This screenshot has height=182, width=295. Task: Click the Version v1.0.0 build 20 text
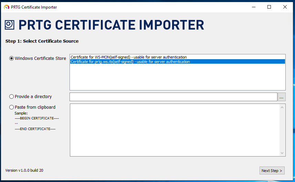pyautogui.click(x=24, y=170)
